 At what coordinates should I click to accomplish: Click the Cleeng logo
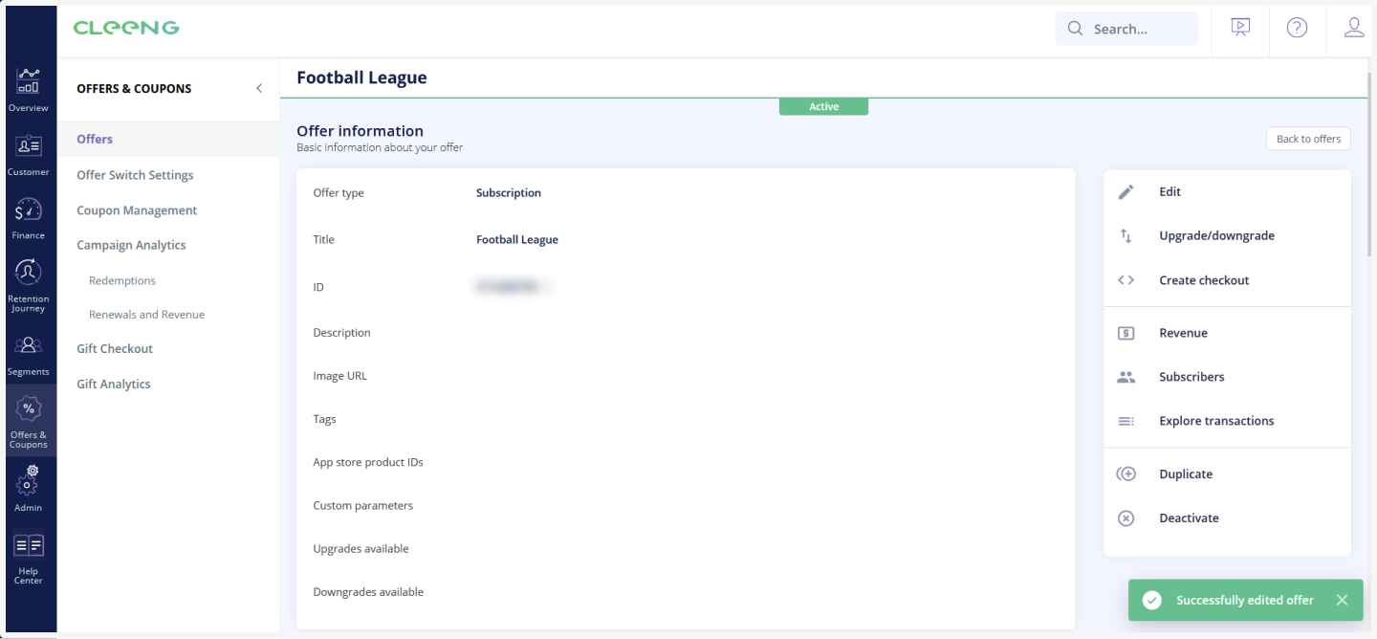pyautogui.click(x=126, y=28)
